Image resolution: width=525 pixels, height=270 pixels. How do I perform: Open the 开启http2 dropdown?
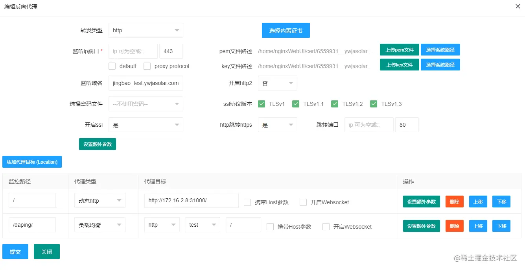click(277, 83)
